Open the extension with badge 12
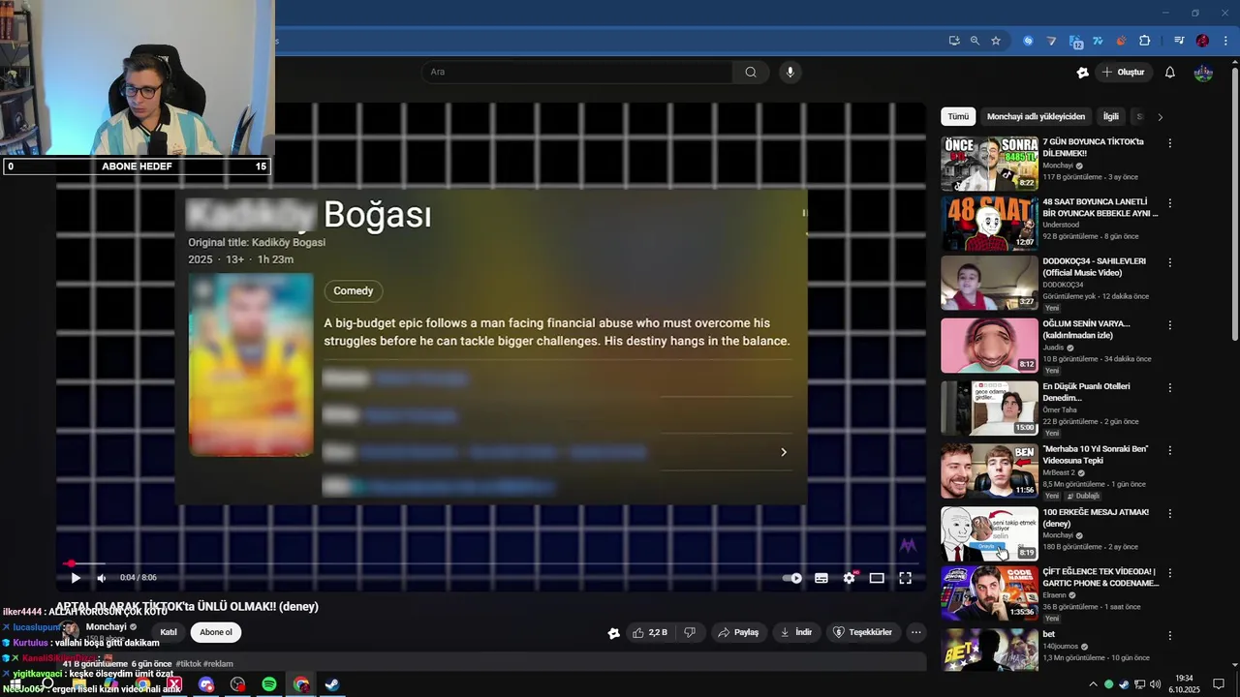The image size is (1240, 697). tap(1075, 41)
